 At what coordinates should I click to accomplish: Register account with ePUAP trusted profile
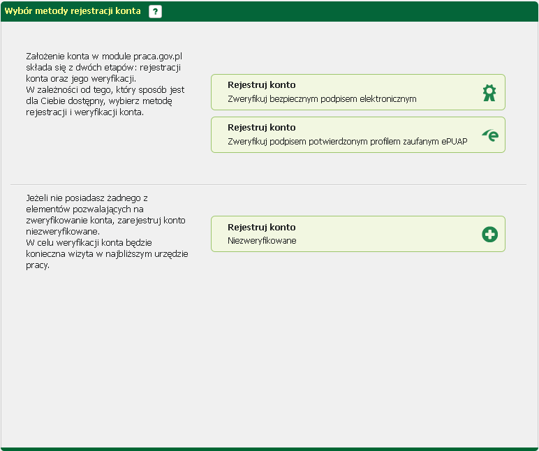click(358, 135)
